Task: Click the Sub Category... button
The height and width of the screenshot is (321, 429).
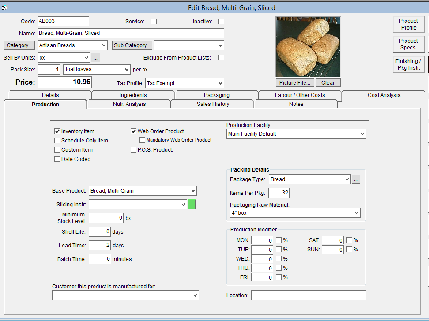Action: [132, 45]
